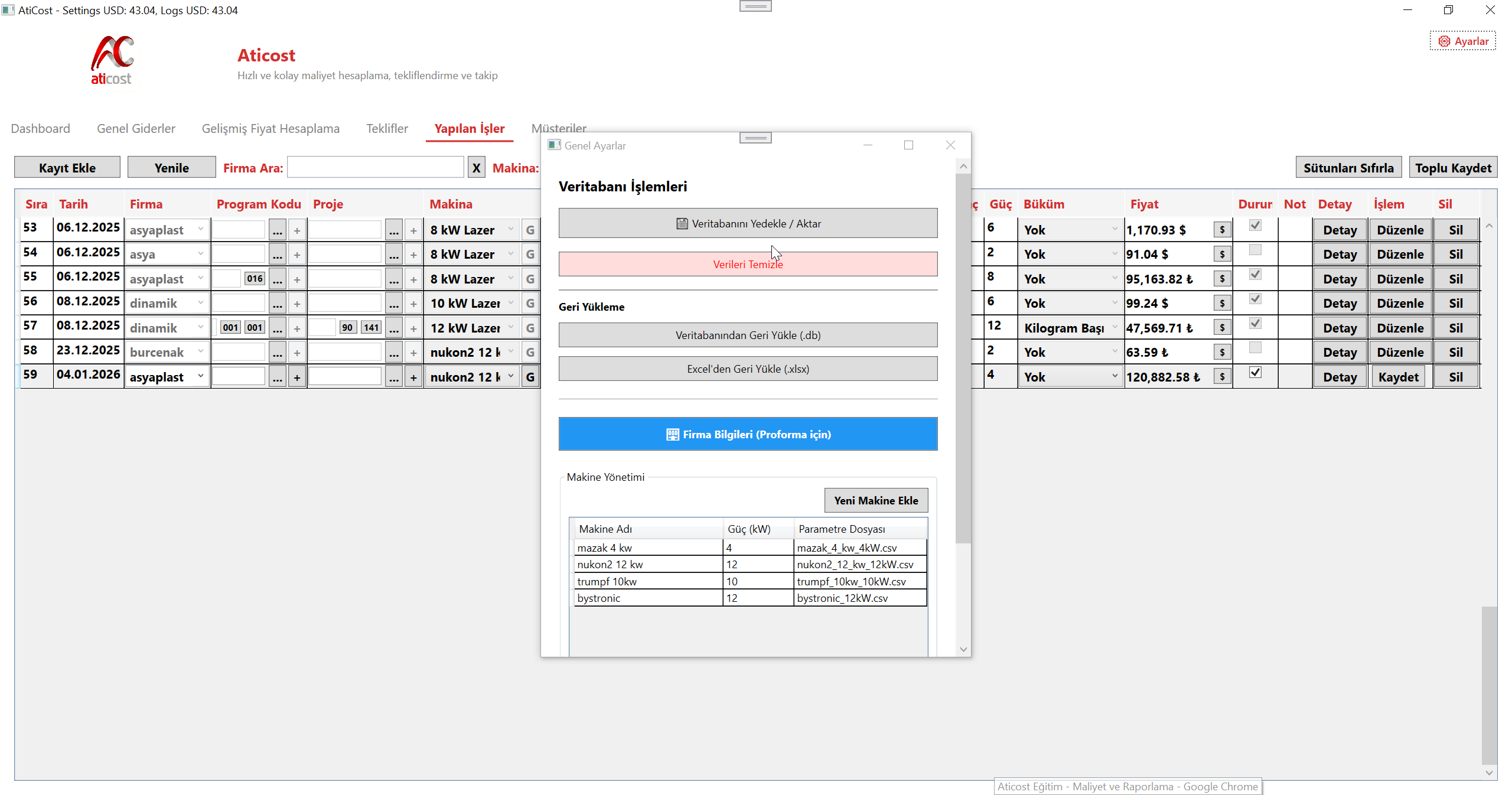Toggle the Durum checkbox in row 54

[x=1255, y=250]
